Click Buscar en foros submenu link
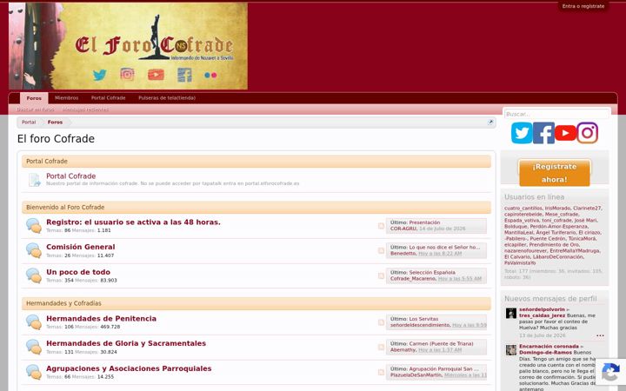 click(x=36, y=109)
